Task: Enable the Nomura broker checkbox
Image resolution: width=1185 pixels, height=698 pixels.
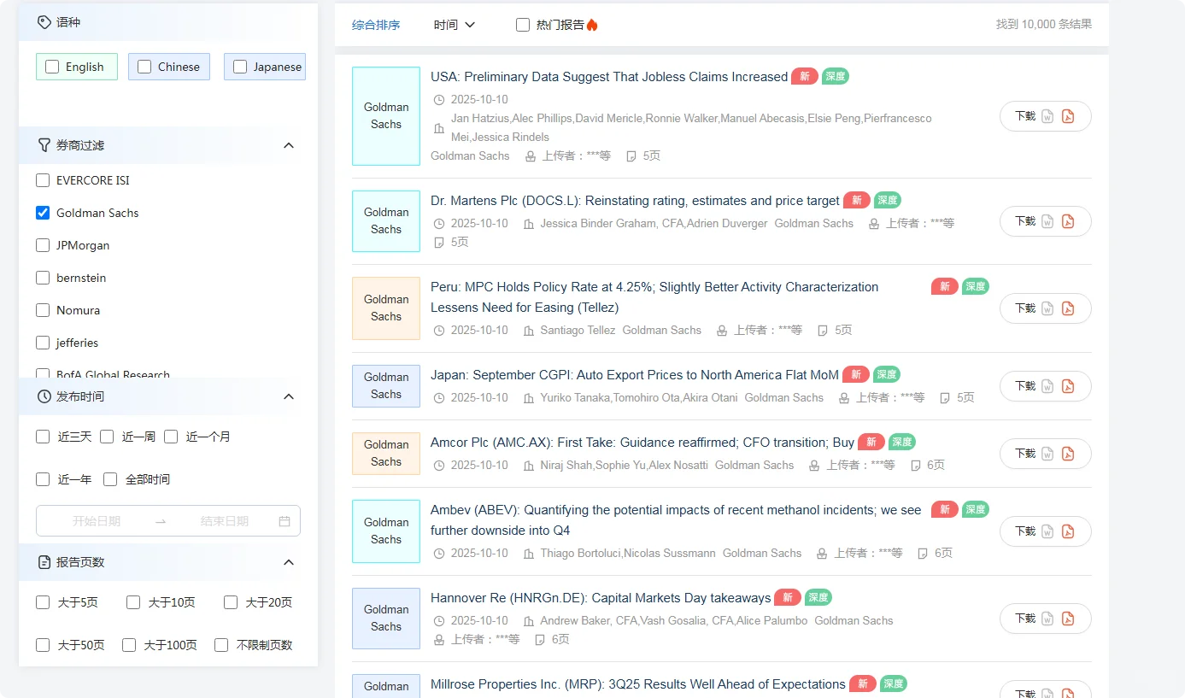Action: [43, 310]
